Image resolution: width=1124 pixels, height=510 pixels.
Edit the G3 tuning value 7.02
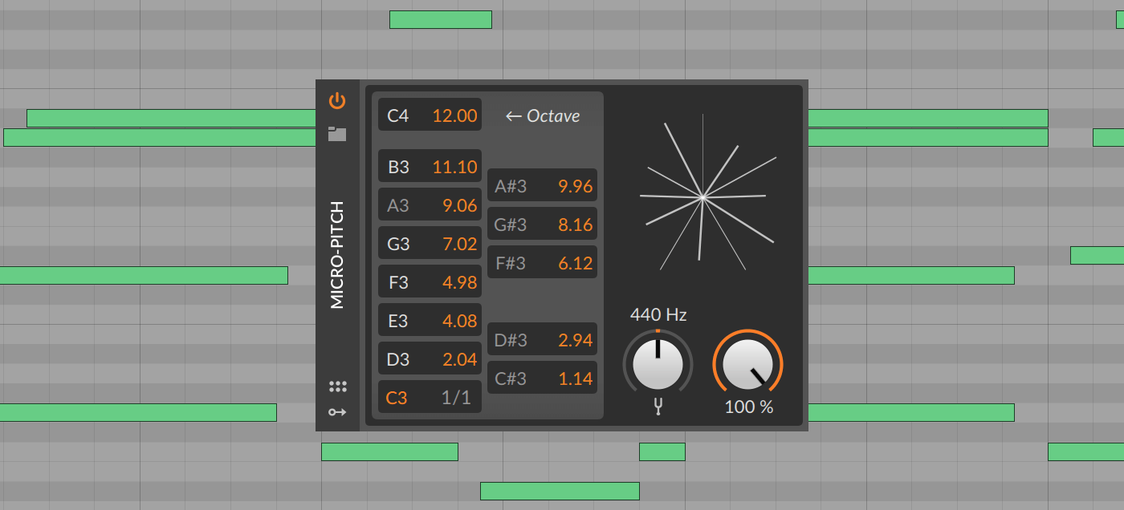[458, 243]
